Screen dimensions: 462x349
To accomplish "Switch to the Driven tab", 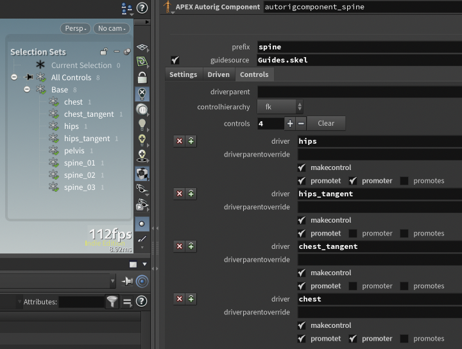I will click(x=219, y=74).
